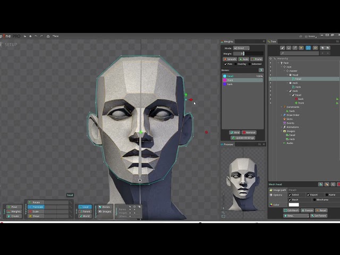This screenshot has width=340, height=255.
Task: Click the redo arrow in title bar
Action: click(41, 36)
